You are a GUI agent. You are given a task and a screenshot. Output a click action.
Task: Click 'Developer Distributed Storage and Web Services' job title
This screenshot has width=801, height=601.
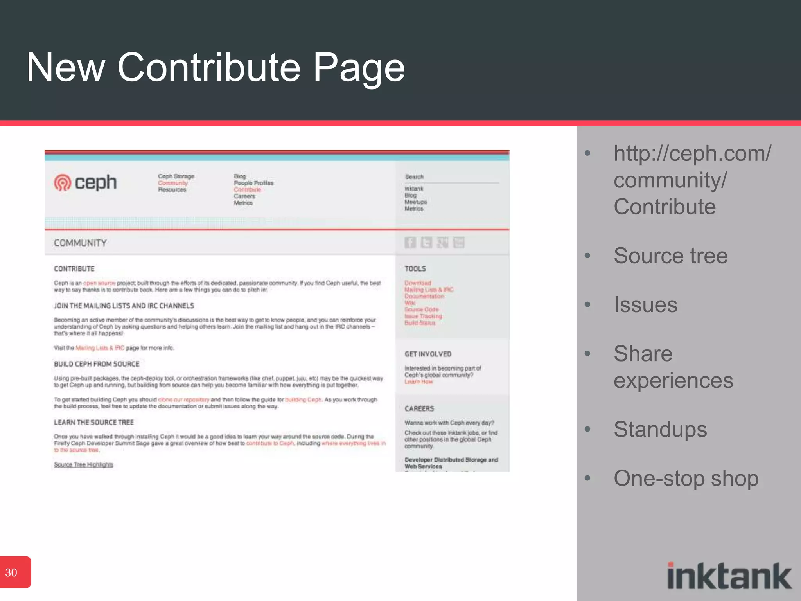[451, 463]
